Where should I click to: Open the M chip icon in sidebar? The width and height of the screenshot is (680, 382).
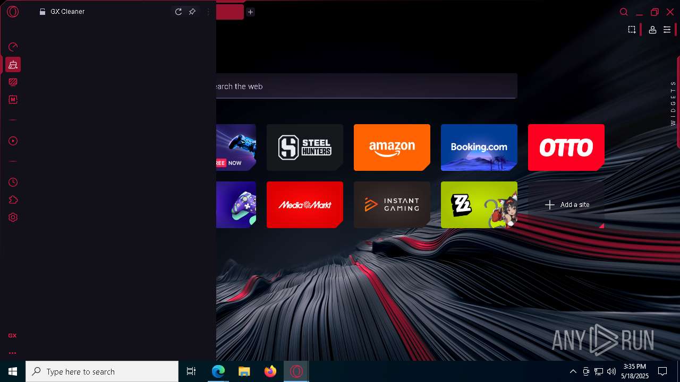point(13,100)
